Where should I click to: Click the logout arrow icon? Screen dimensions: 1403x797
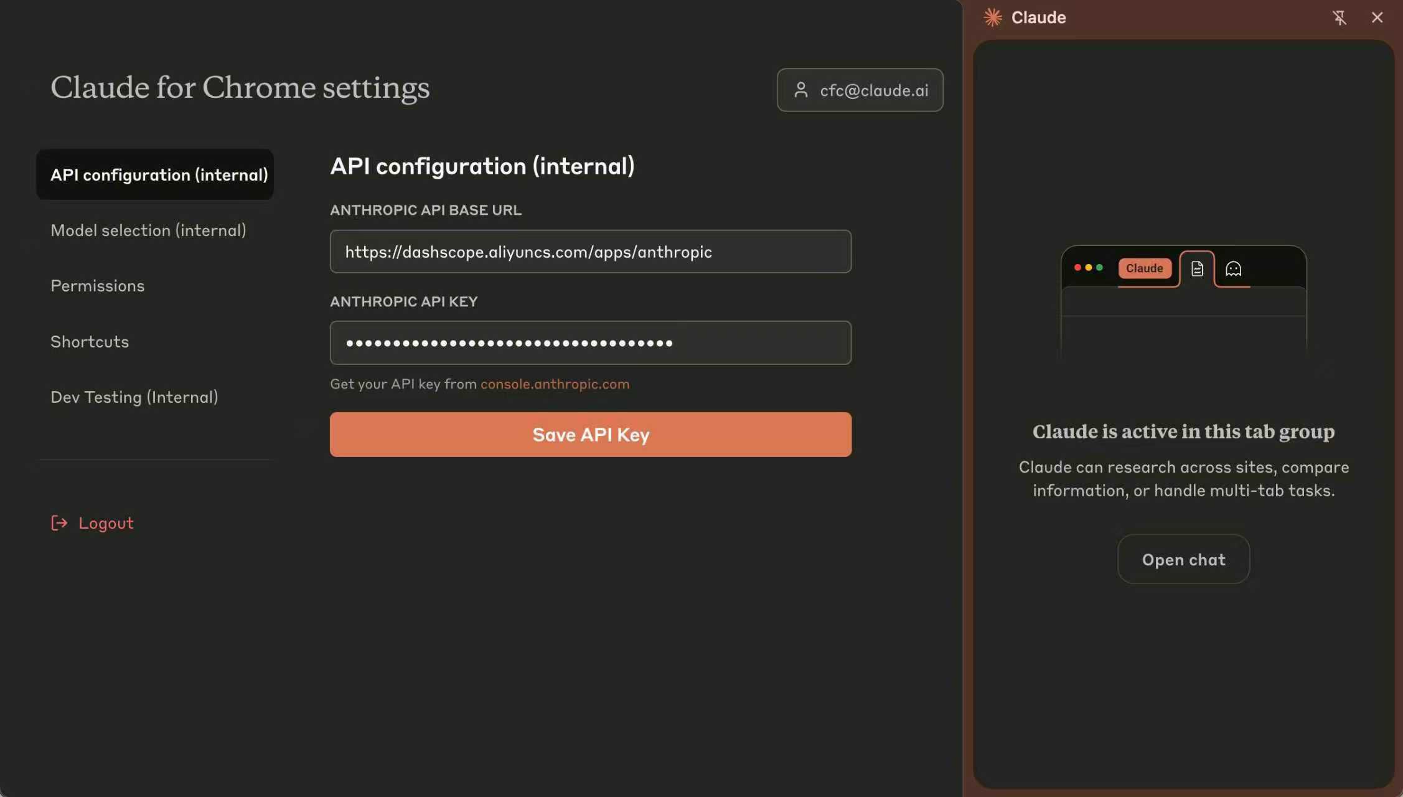59,523
